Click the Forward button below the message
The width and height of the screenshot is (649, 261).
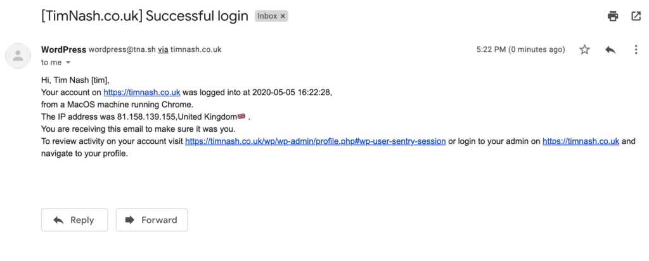coord(151,220)
